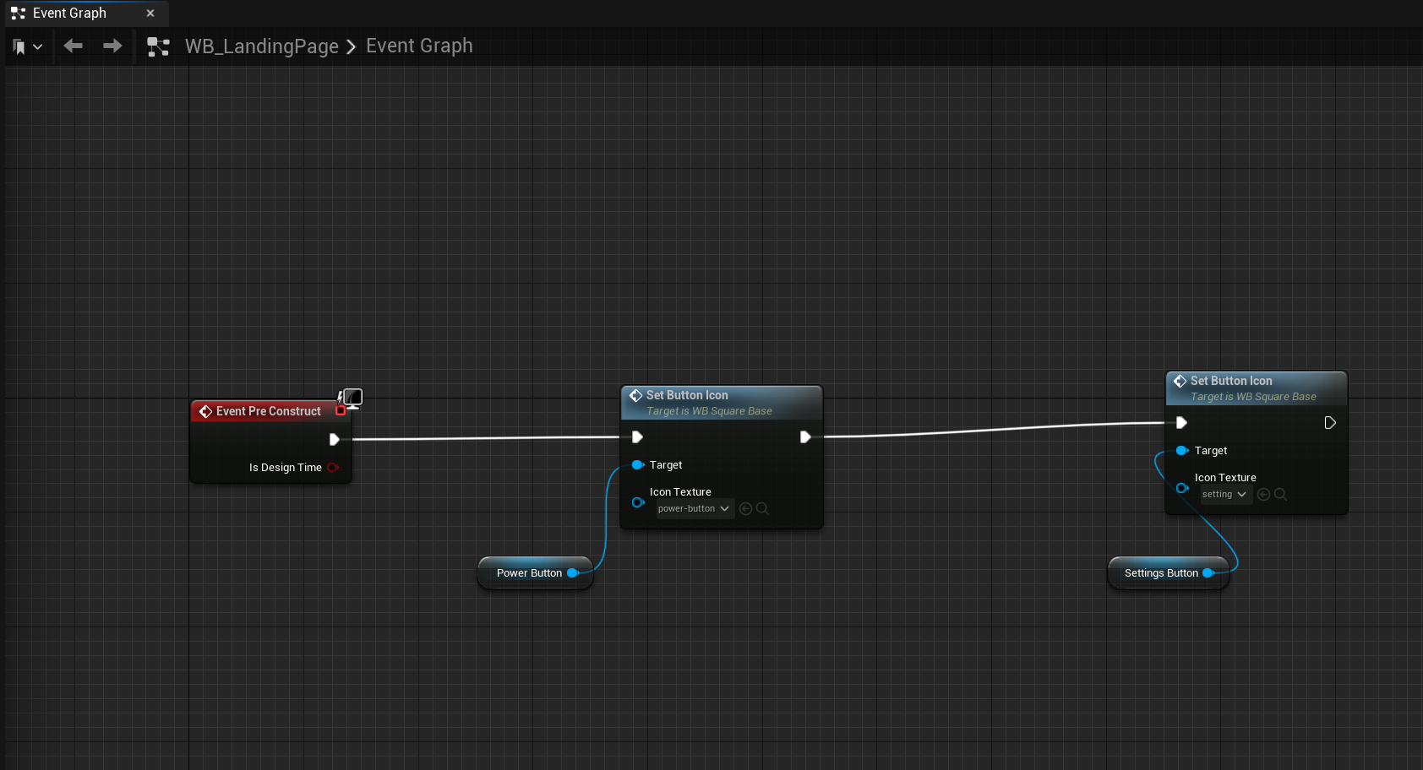
Task: Select the second Set Button Icon node header
Action: coord(1257,388)
